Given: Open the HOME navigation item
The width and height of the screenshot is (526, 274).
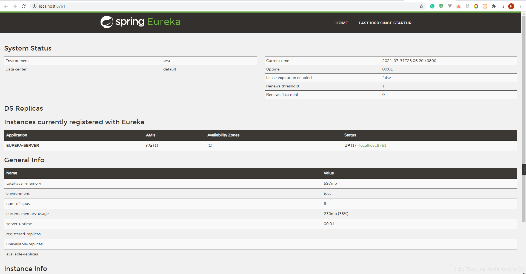Looking at the screenshot, I should point(342,23).
